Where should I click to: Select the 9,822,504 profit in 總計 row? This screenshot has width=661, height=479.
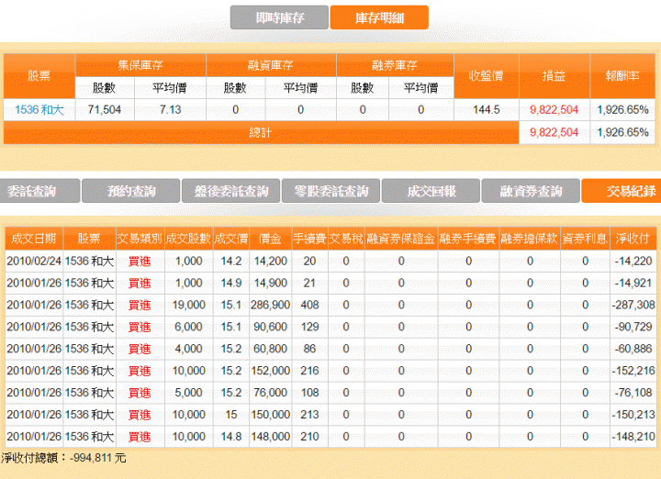coord(554,133)
